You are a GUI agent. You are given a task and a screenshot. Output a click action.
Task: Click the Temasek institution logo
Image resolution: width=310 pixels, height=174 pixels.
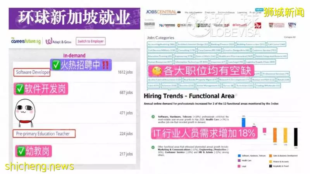point(239,25)
